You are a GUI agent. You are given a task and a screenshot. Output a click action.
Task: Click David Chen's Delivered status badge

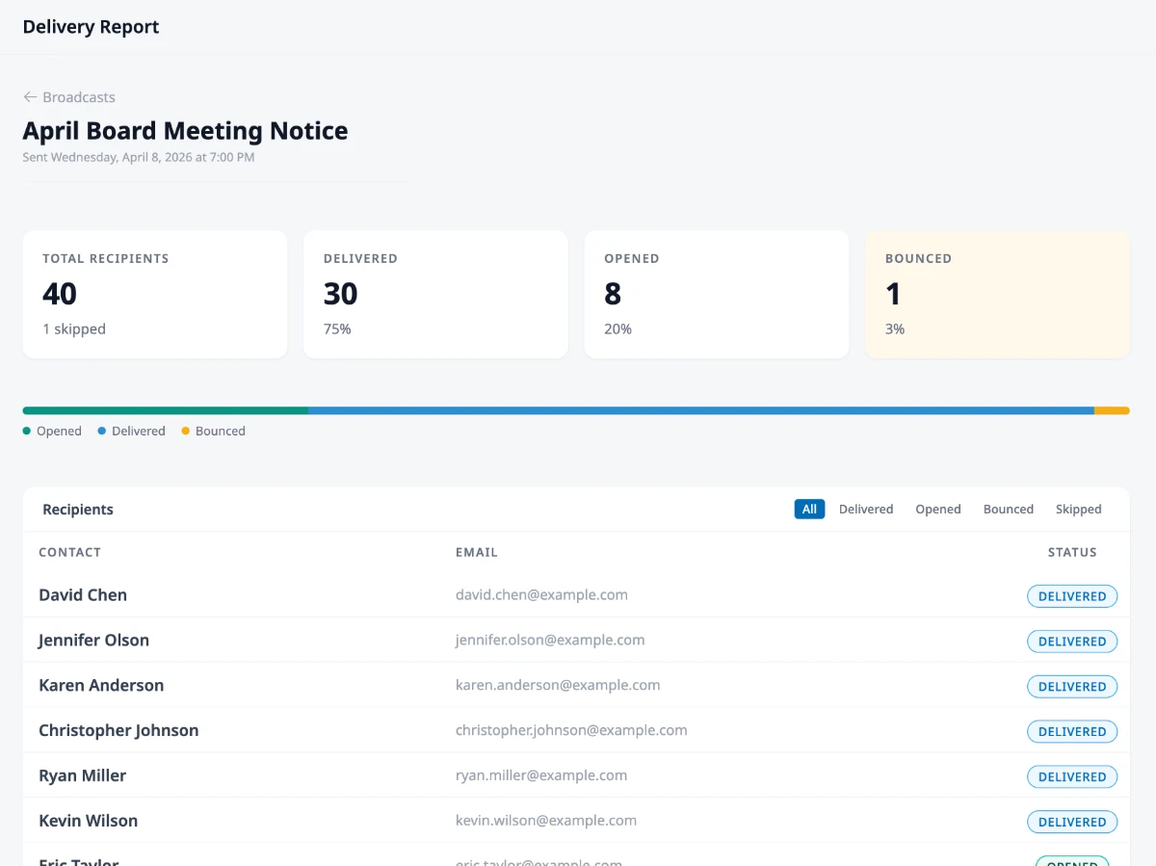[x=1072, y=596]
